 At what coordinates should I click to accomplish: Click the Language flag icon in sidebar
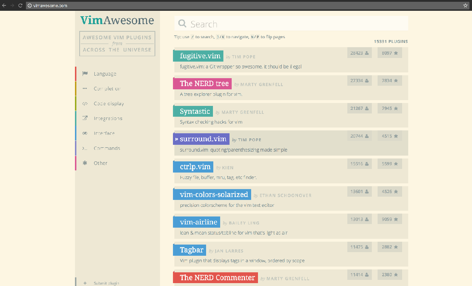point(85,74)
